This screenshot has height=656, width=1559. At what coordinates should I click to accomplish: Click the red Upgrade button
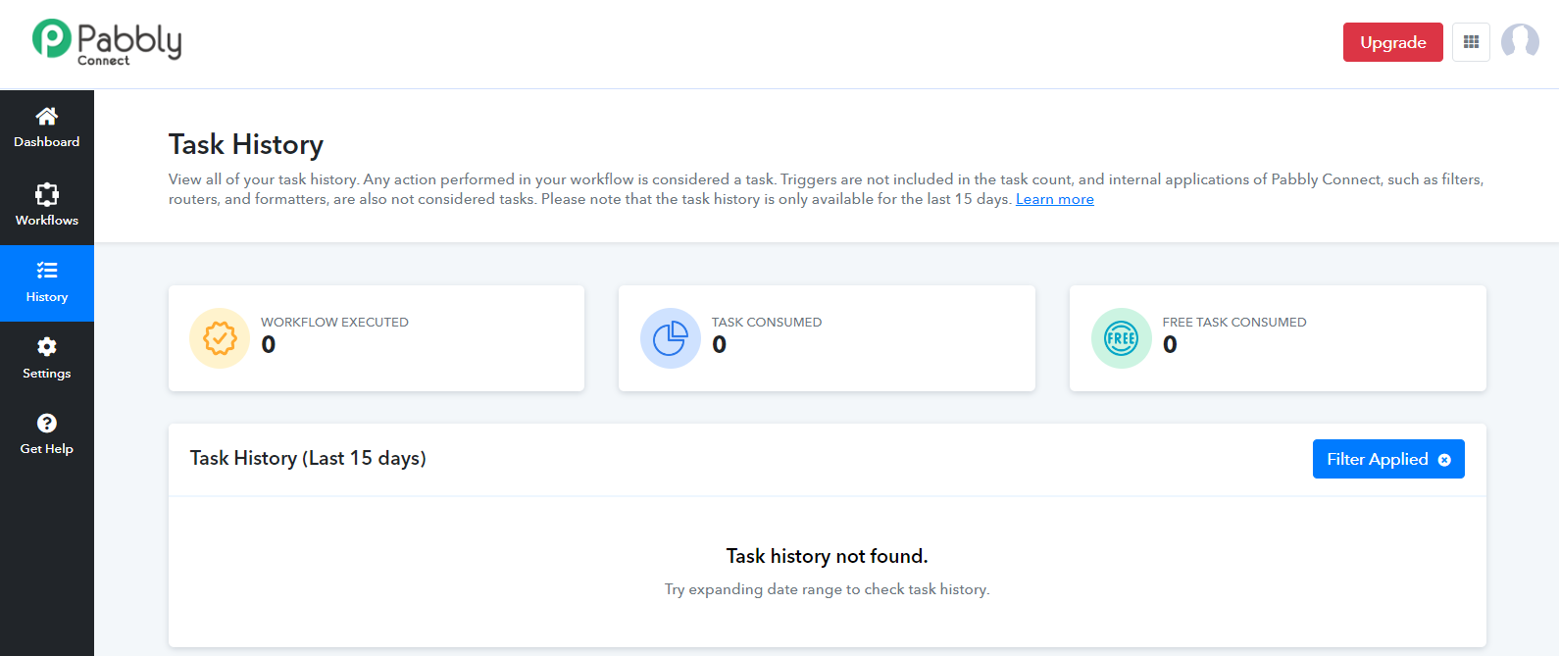click(x=1392, y=42)
